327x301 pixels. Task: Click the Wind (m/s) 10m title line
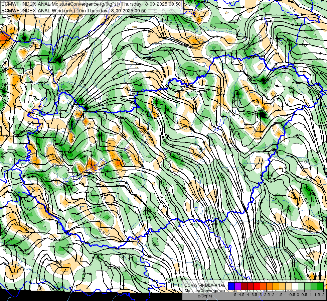(74, 10)
